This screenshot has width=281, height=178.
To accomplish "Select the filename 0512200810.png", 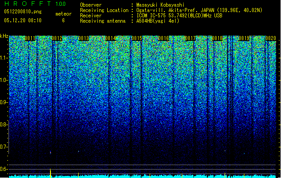I will pos(23,12).
